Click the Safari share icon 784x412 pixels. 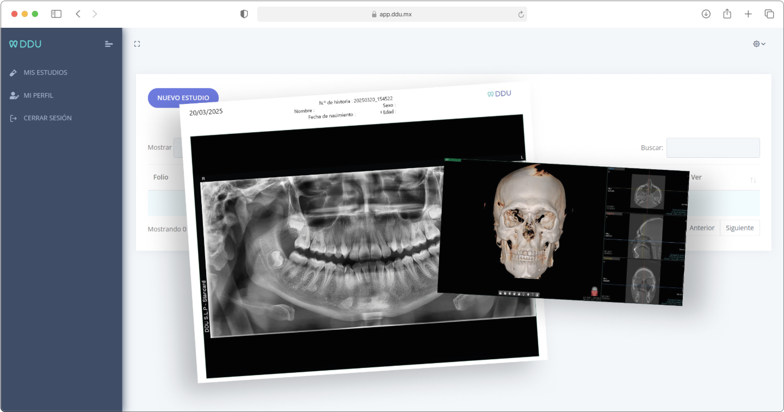(x=727, y=14)
